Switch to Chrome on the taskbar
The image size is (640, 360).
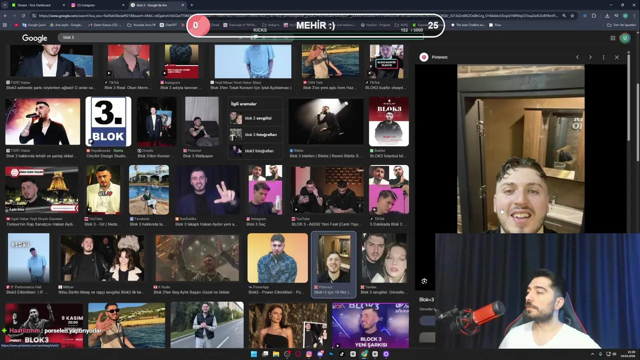(364, 354)
